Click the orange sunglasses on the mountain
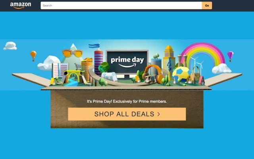 pyautogui.click(x=72, y=53)
